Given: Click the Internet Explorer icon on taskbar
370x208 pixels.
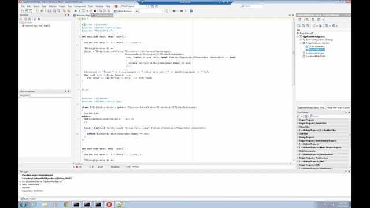Looking at the screenshot, I should [x=34, y=205].
